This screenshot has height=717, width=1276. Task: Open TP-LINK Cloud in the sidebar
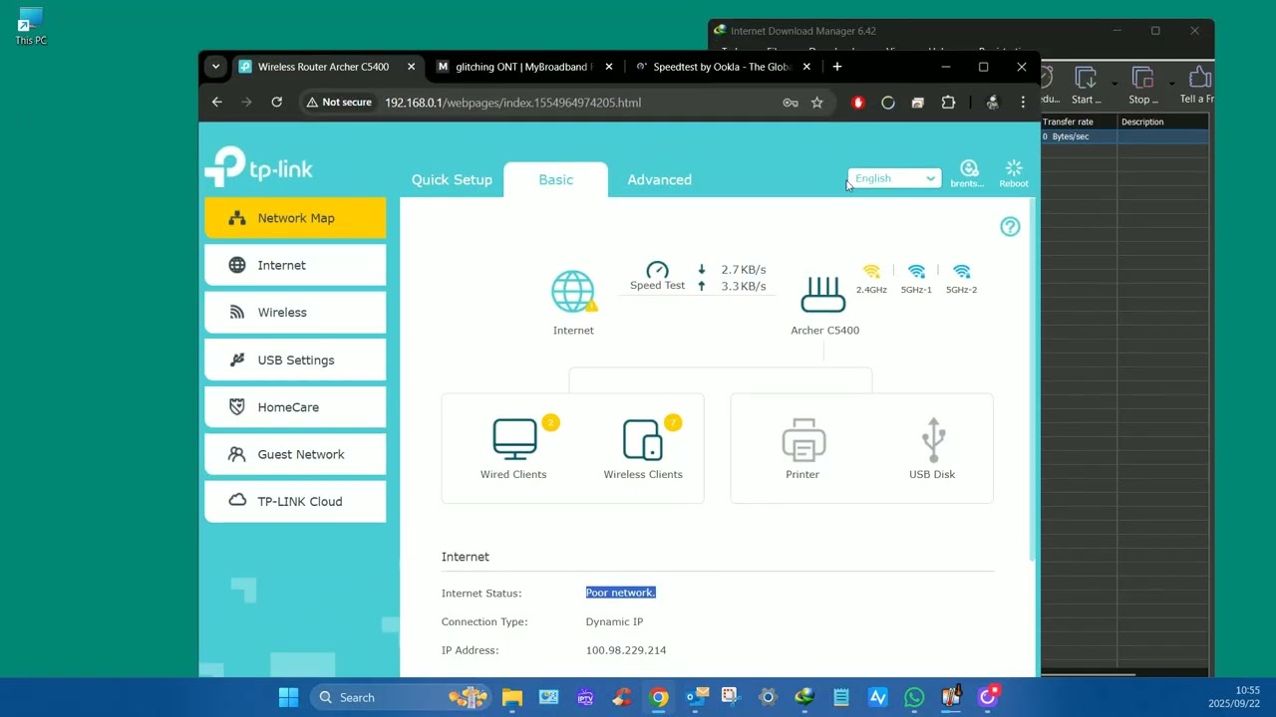295,502
